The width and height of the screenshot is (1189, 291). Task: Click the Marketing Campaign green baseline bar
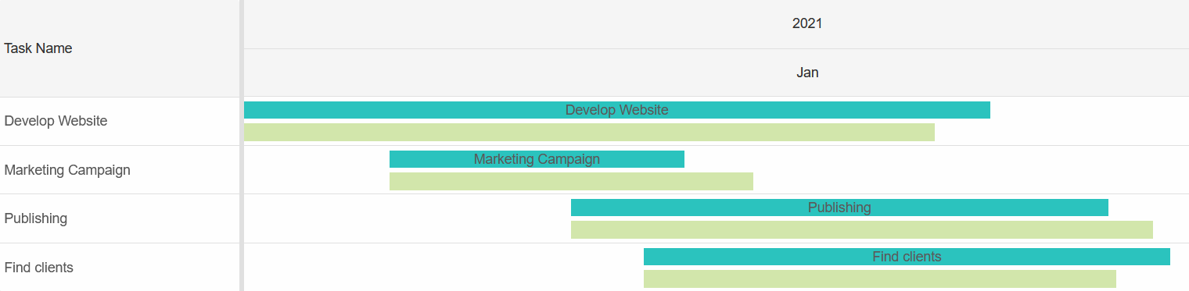click(571, 182)
